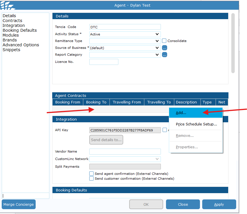Open the Activity Status dropdown
Image resolution: width=247 pixels, height=214 pixels.
125,34
